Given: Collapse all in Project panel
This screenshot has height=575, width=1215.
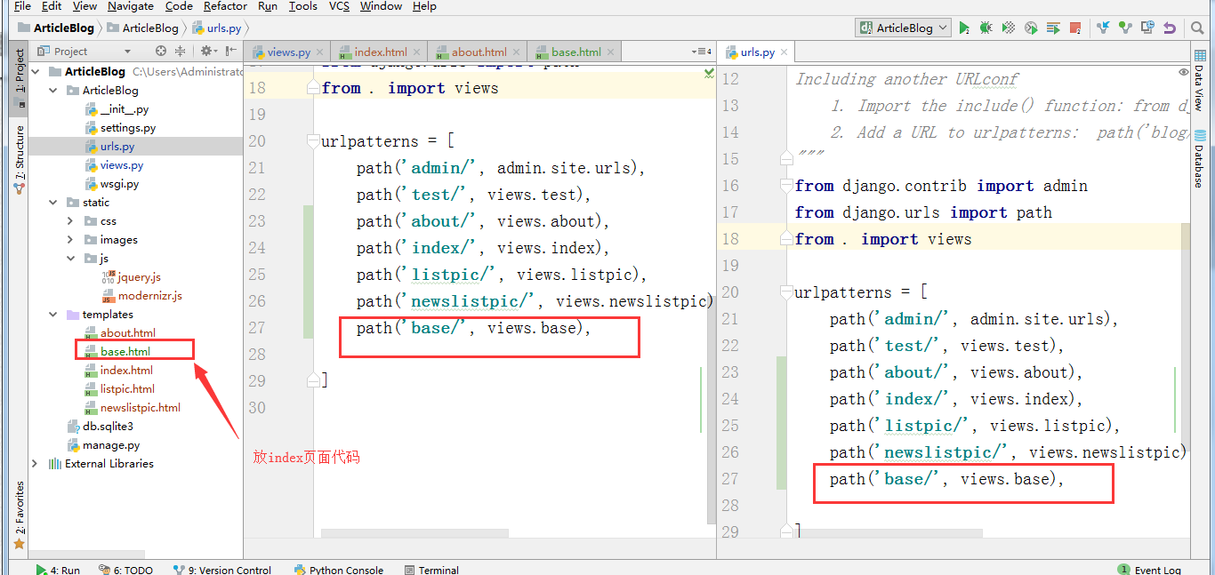Looking at the screenshot, I should (181, 52).
